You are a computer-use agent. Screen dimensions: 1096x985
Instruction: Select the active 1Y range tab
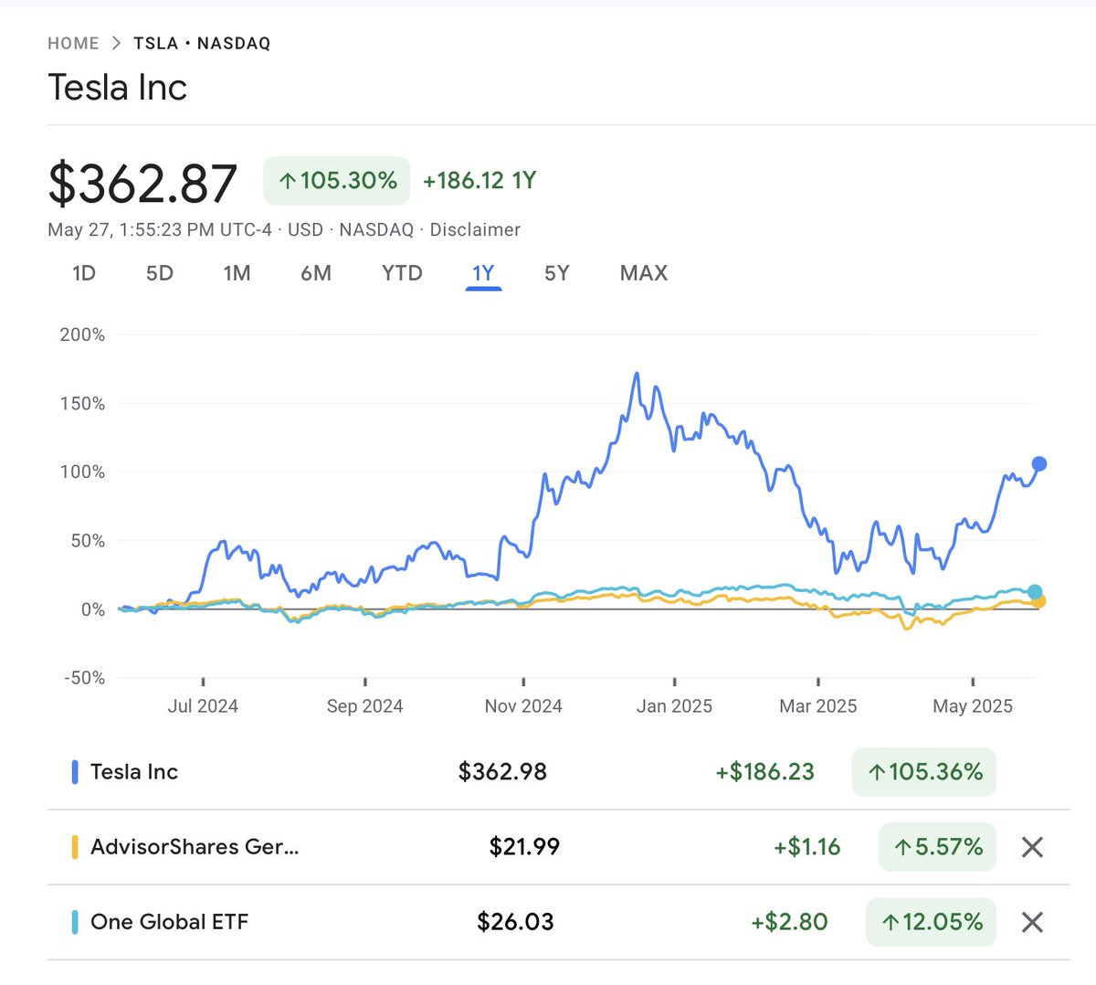[x=483, y=273]
